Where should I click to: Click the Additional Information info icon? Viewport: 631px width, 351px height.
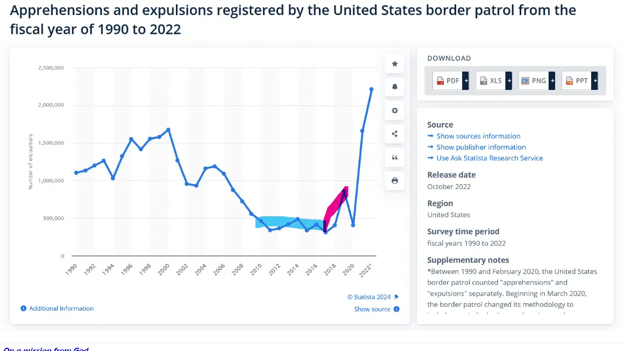23,308
